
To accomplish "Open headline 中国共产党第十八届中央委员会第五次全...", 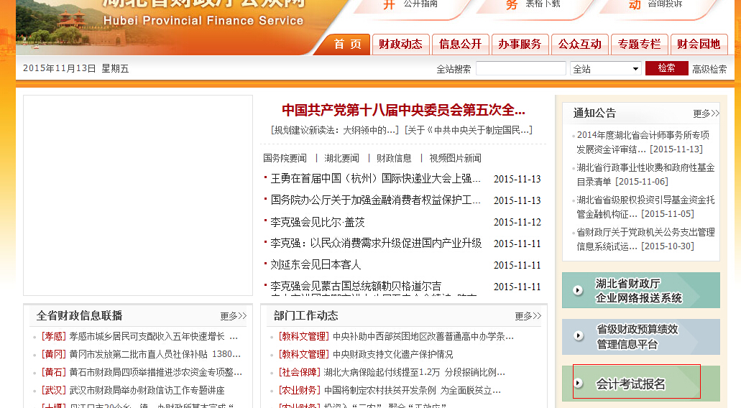I will point(403,110).
